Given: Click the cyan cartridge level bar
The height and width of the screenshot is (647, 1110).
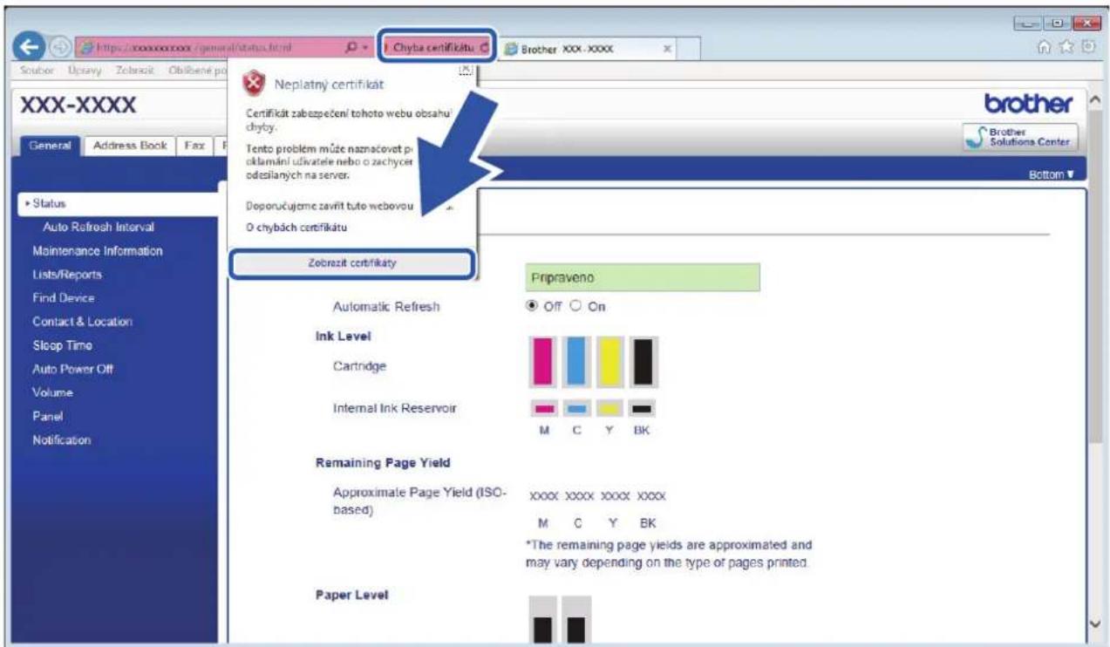Looking at the screenshot, I should (575, 362).
